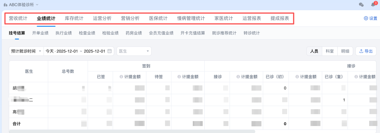Select the 挂号结算 sub-tab

(x=17, y=33)
